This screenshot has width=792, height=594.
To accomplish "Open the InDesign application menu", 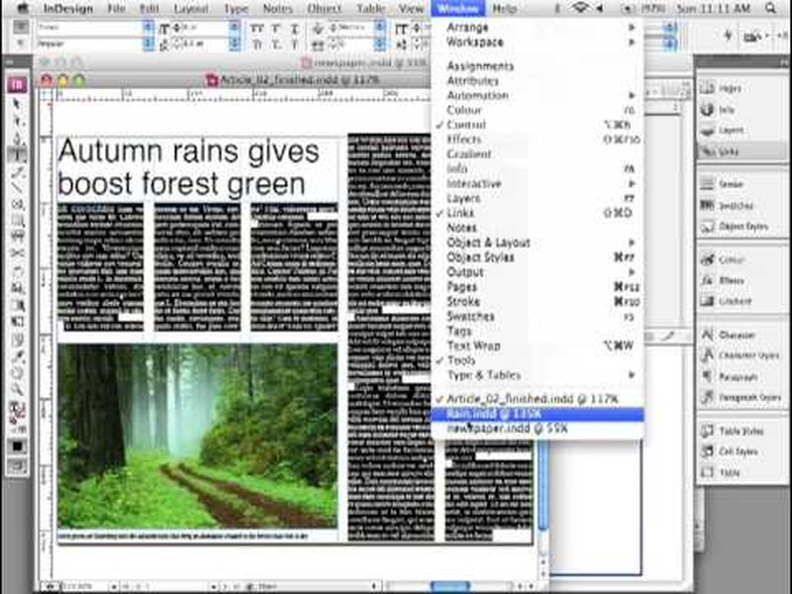I will coord(67,9).
